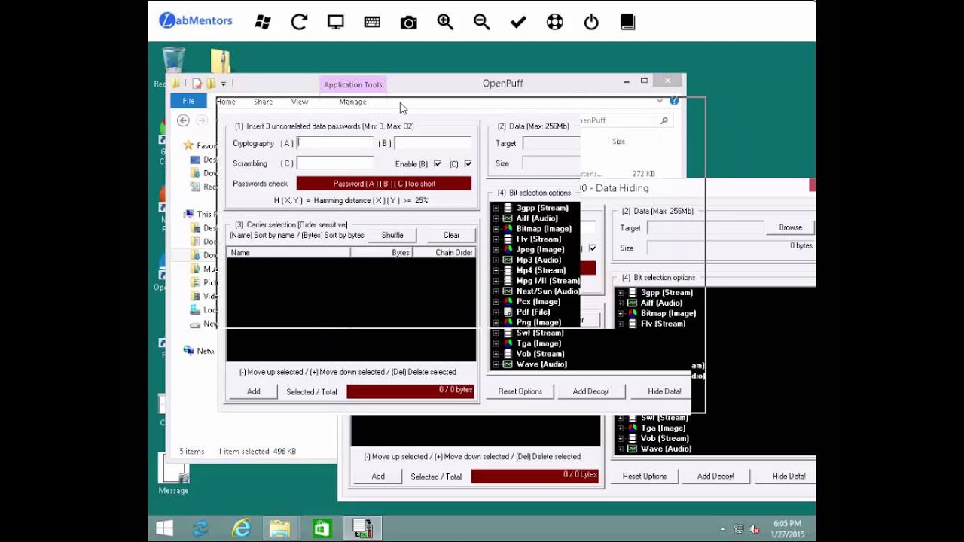Click the network icon in system tray
Image resolution: width=964 pixels, height=542 pixels.
coord(739,529)
